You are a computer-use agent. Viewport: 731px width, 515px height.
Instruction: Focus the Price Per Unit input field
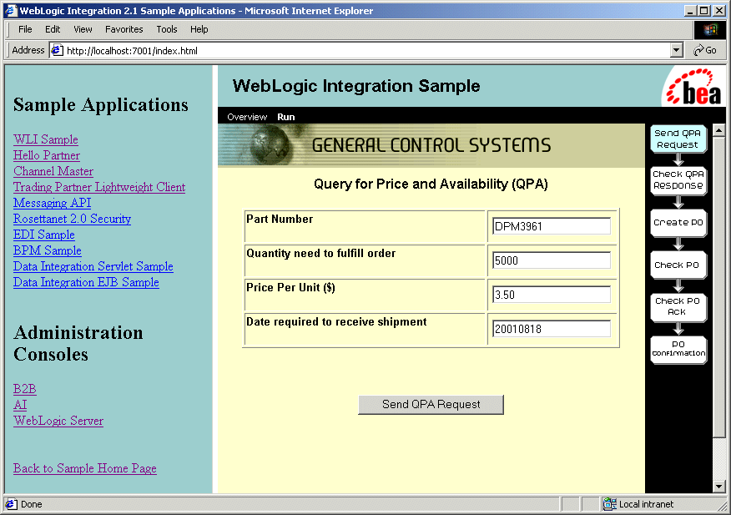pos(552,295)
